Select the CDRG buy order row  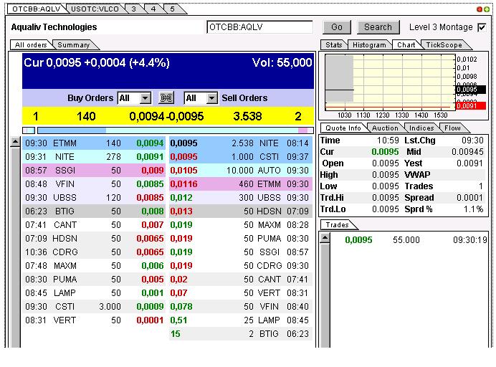click(94, 252)
